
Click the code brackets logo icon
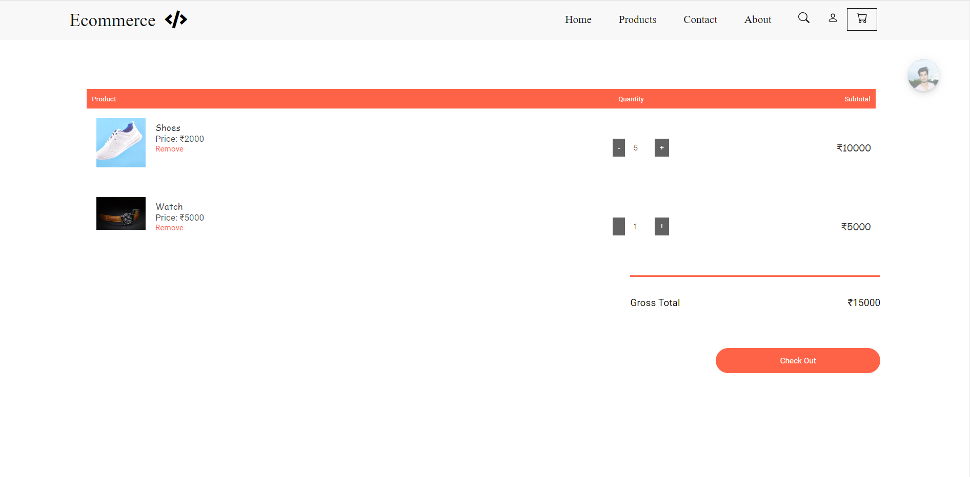[176, 19]
